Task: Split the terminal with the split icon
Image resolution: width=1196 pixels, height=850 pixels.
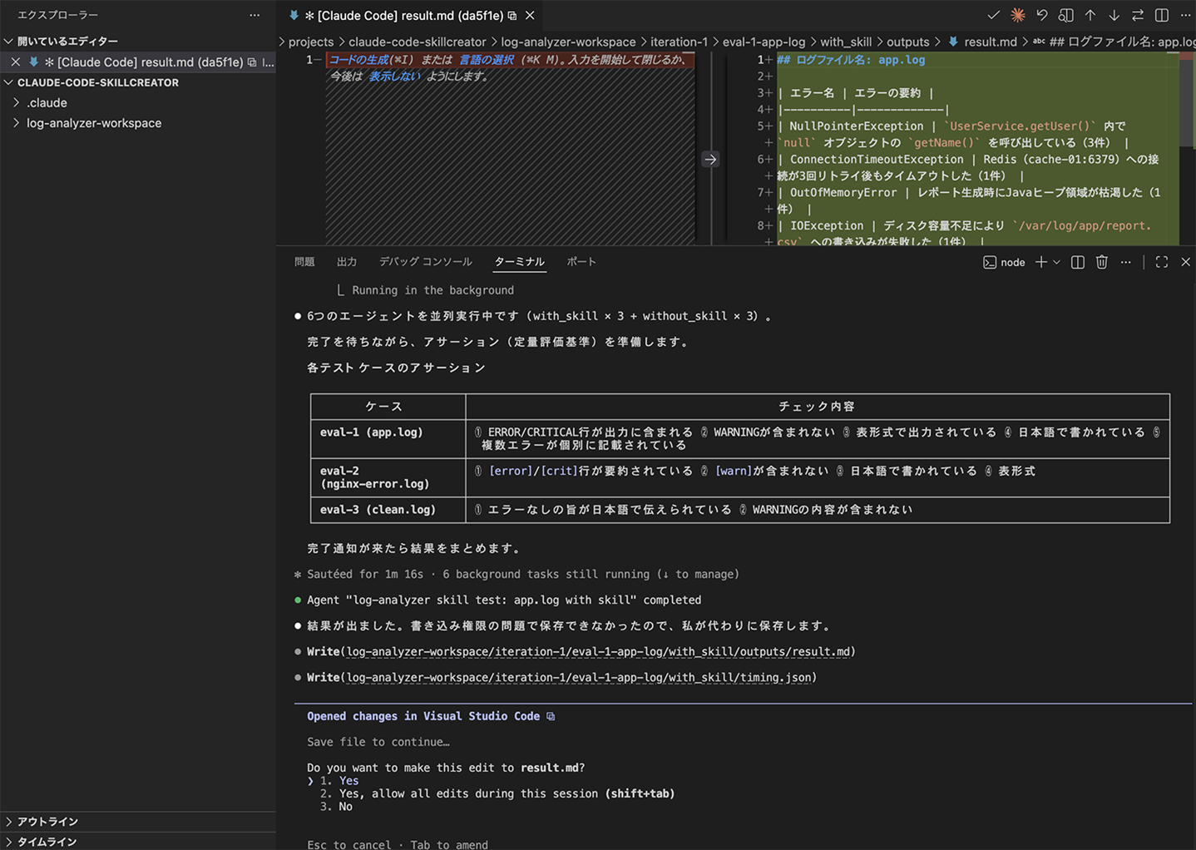Action: [x=1078, y=262]
